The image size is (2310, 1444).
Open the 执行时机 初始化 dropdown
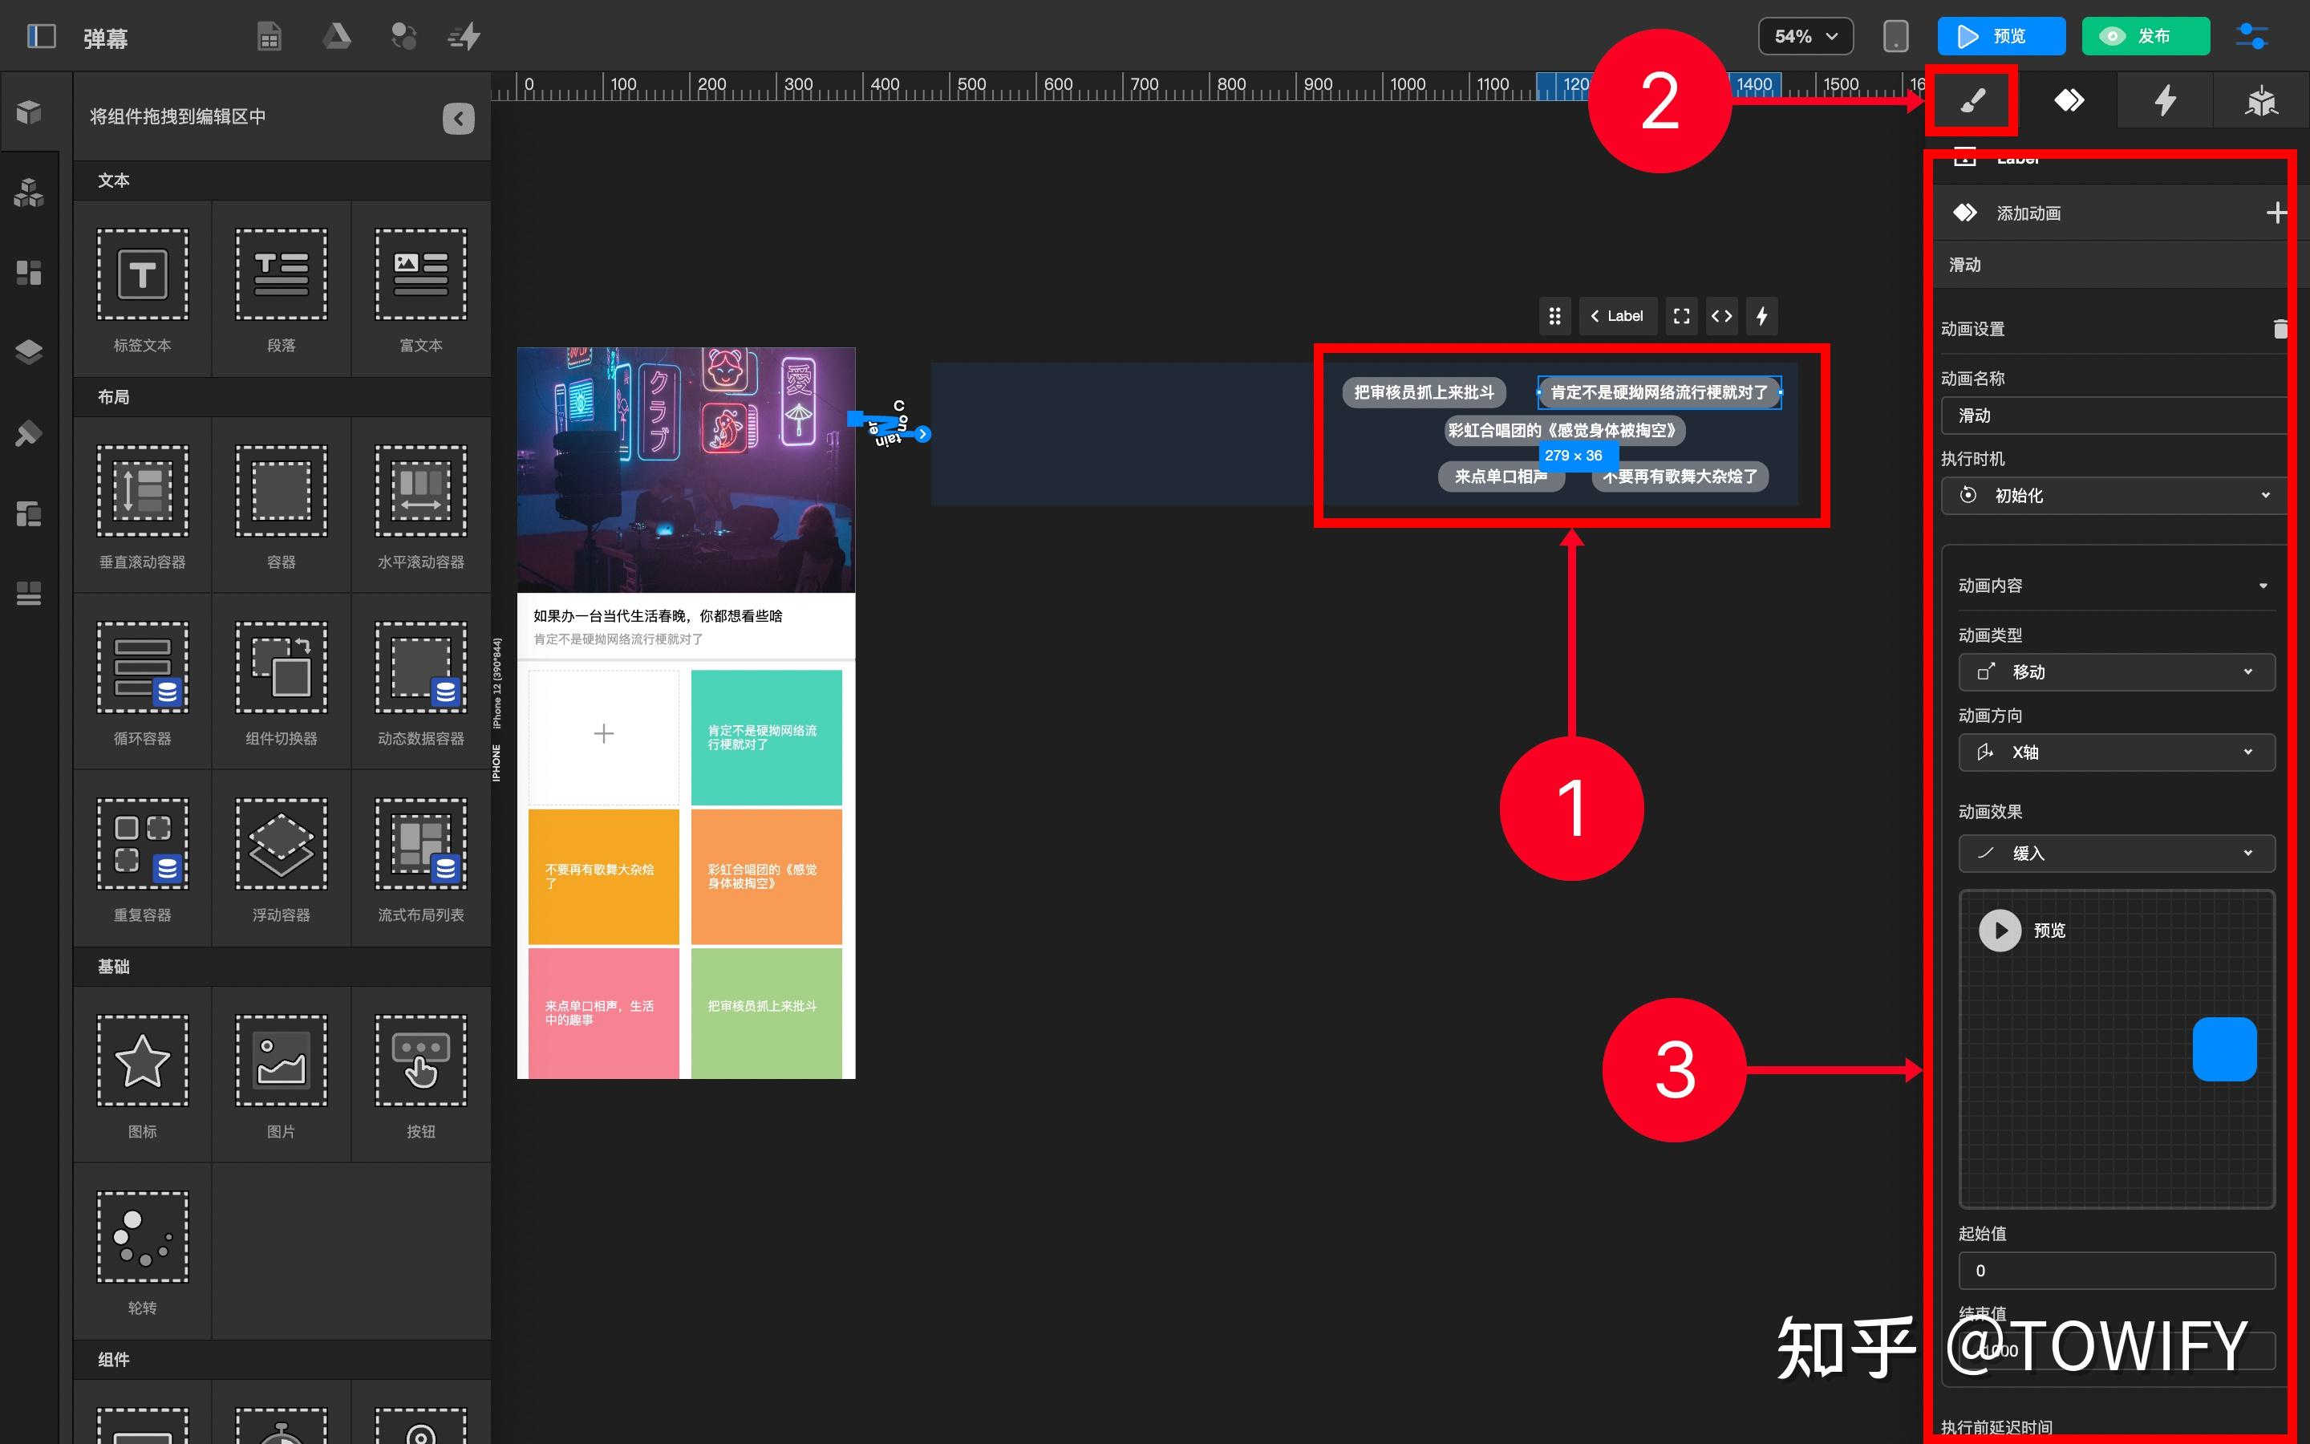(2113, 496)
